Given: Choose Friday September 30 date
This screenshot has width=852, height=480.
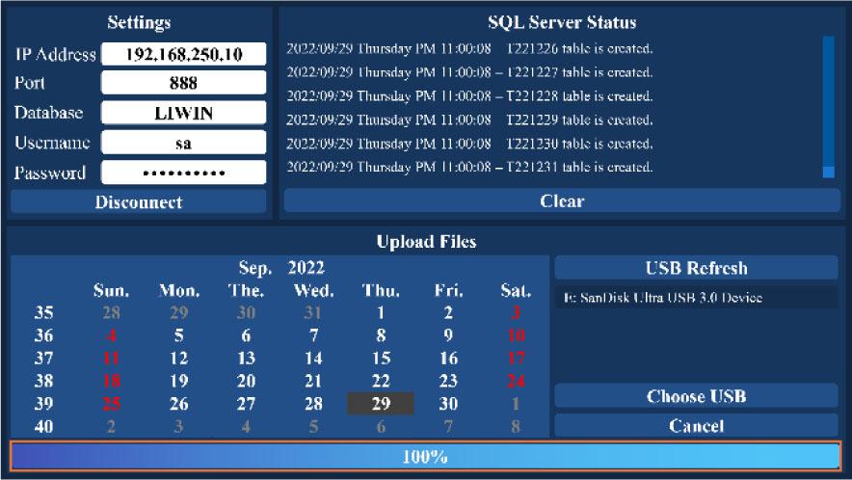Looking at the screenshot, I should 448,403.
